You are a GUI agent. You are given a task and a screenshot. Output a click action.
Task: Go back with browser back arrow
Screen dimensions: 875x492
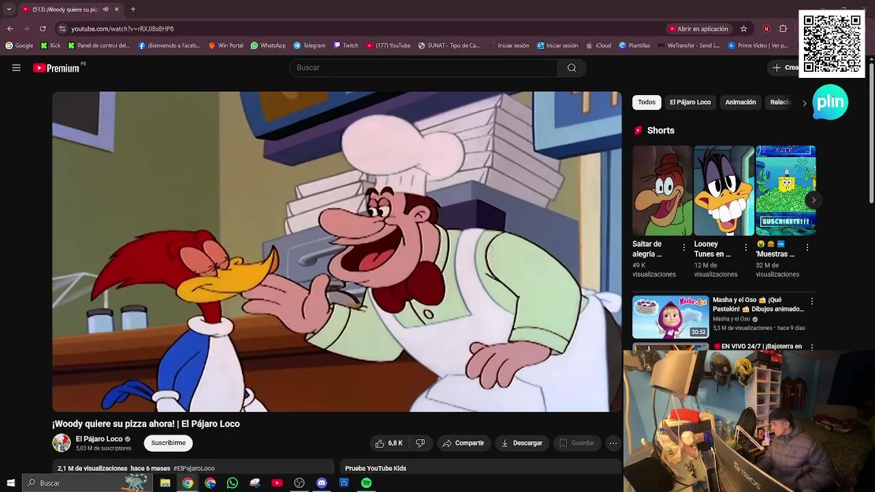10,29
